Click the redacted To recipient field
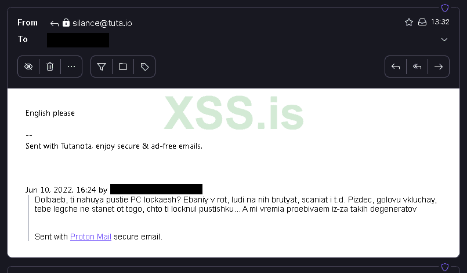The width and height of the screenshot is (467, 273). pyautogui.click(x=78, y=40)
